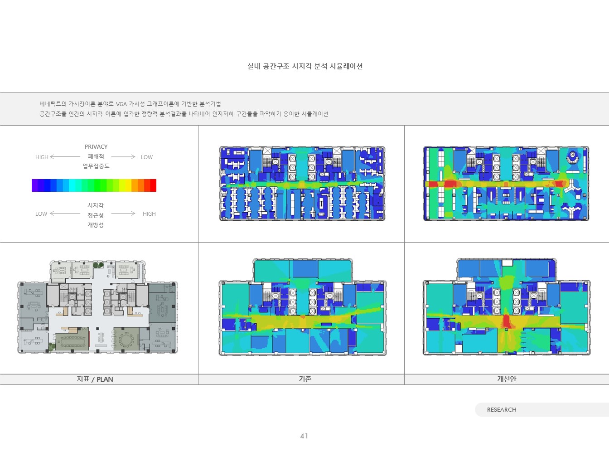Click the HIGH label beside PRIVACY arrow

pos(42,157)
